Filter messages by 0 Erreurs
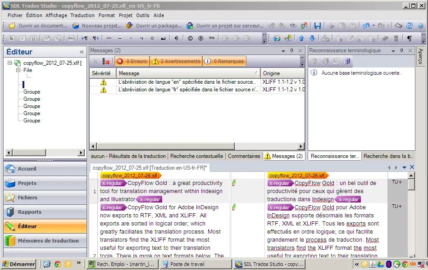Image resolution: width=428 pixels, height=270 pixels. point(132,61)
